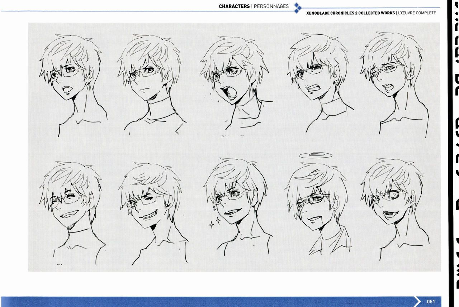The height and width of the screenshot is (307, 459).
Task: Select the "PERSONNAGES" header label
Action: click(x=271, y=6)
